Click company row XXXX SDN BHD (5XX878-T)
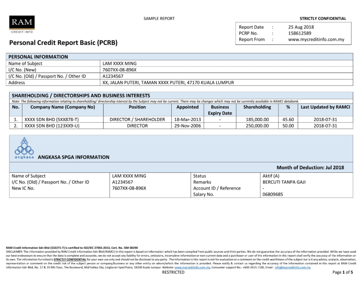The height and width of the screenshot is (282, 361). pos(52,120)
